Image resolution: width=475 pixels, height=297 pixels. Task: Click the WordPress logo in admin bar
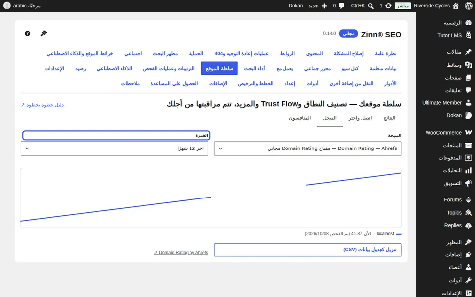pyautogui.click(x=469, y=6)
